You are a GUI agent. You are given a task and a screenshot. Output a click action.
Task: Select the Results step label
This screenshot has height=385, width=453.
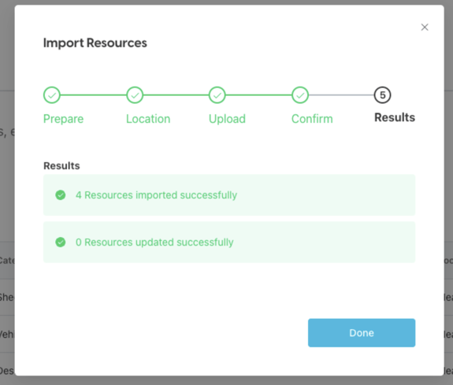coord(395,117)
